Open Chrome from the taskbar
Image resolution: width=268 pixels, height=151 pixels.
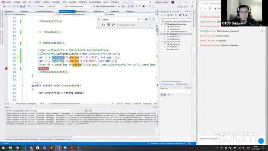pos(17,148)
